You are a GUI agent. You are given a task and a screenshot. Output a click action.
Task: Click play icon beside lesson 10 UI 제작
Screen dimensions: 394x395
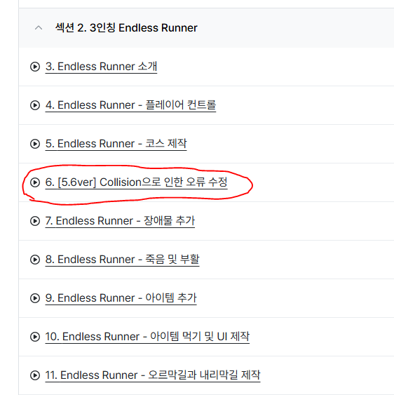click(x=35, y=337)
